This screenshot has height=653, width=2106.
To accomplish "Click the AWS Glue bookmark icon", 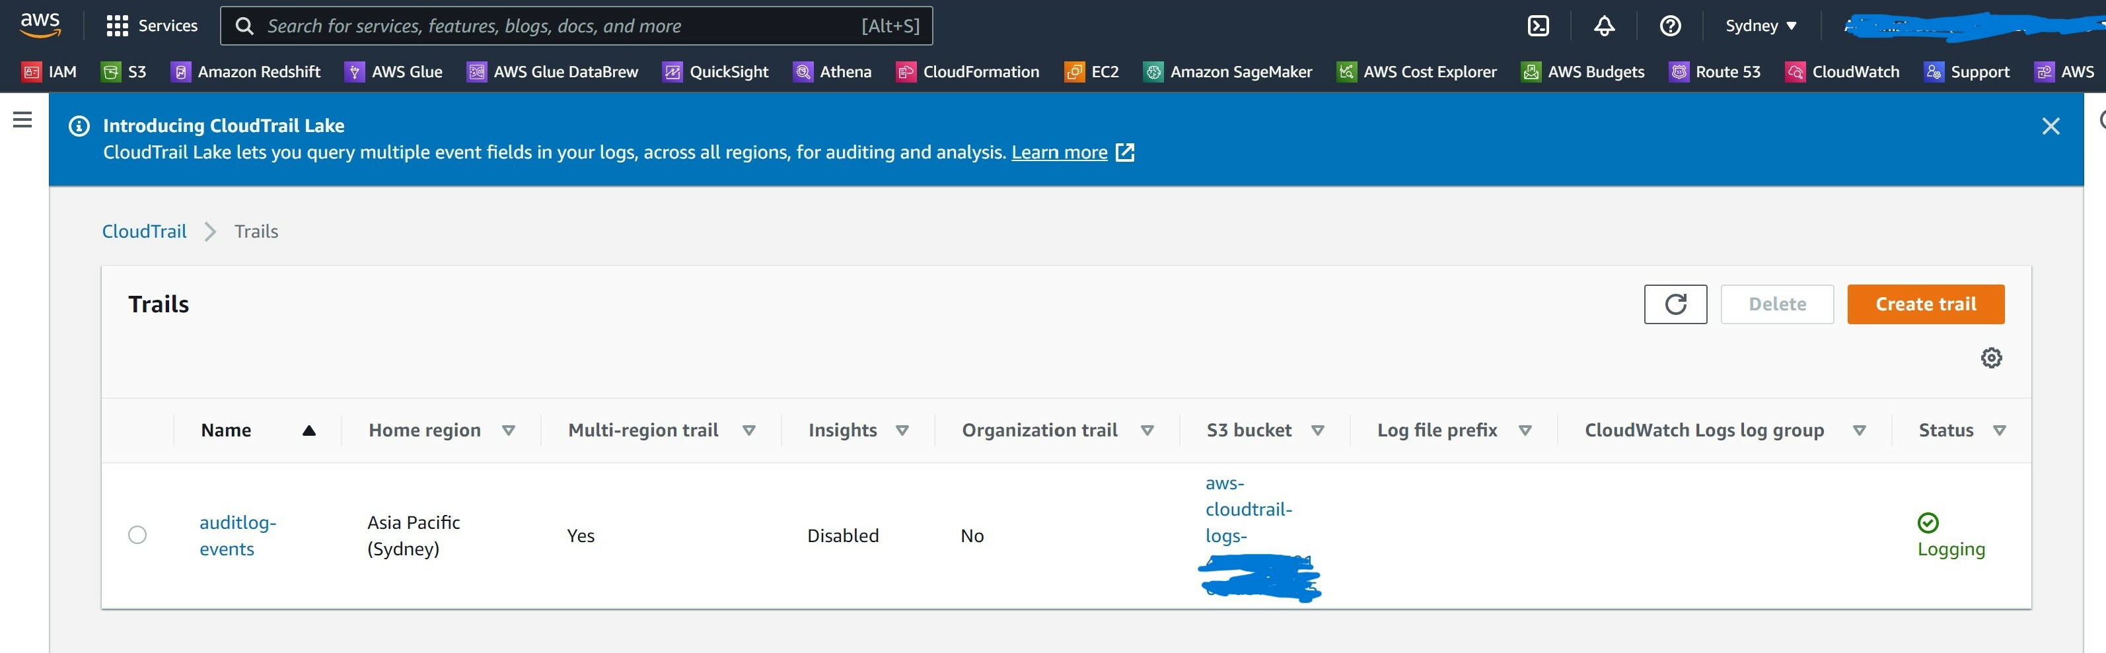I will coord(354,72).
